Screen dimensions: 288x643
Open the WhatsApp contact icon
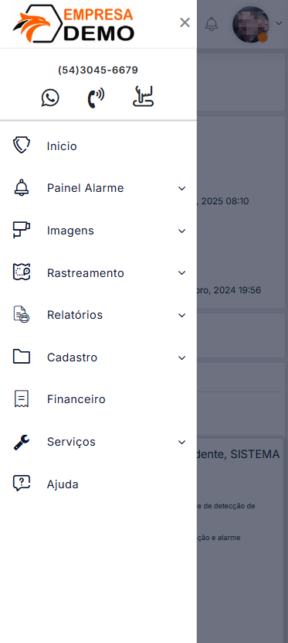pos(50,98)
